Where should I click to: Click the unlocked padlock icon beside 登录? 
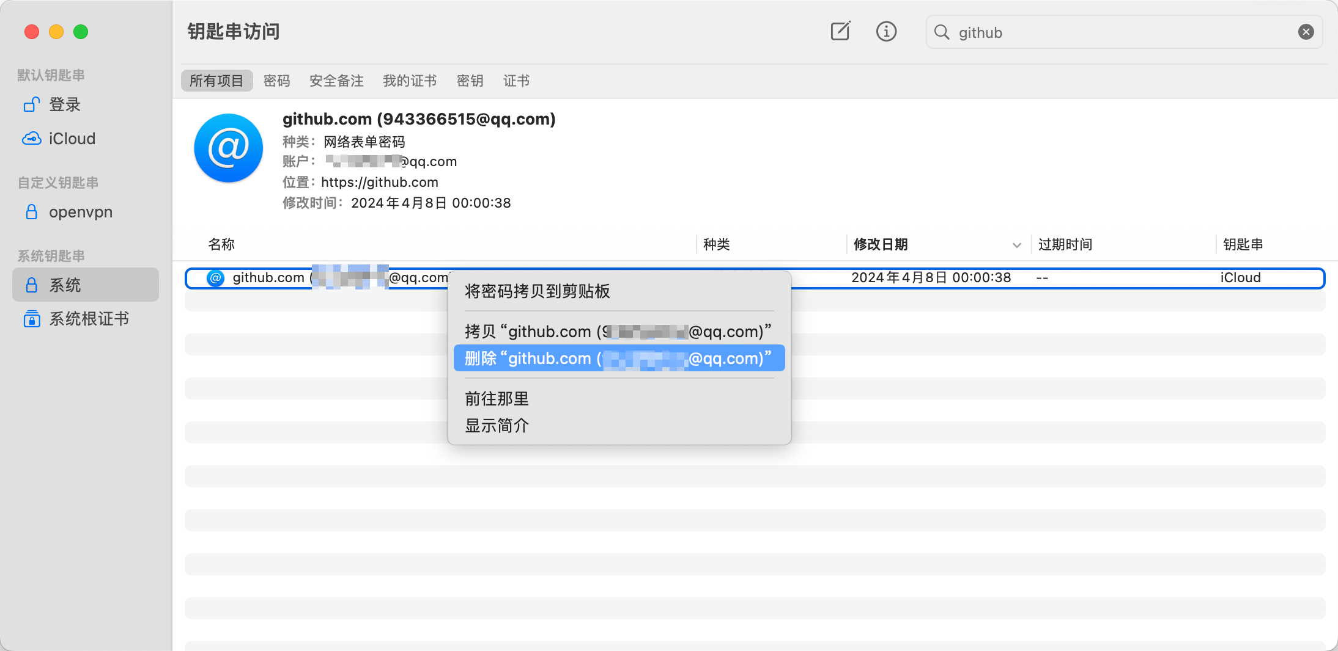coord(32,104)
